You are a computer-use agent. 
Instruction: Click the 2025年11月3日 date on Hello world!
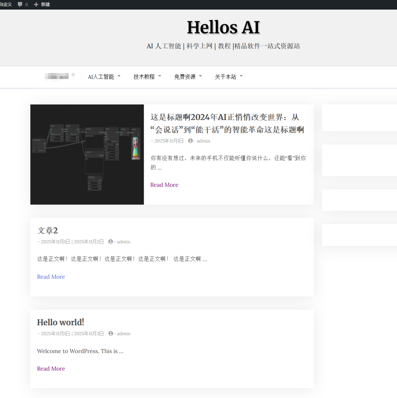89,334
